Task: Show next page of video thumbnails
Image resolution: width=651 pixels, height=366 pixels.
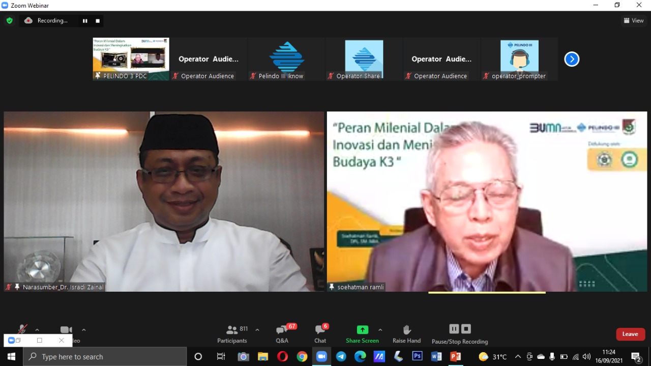Action: [x=572, y=59]
